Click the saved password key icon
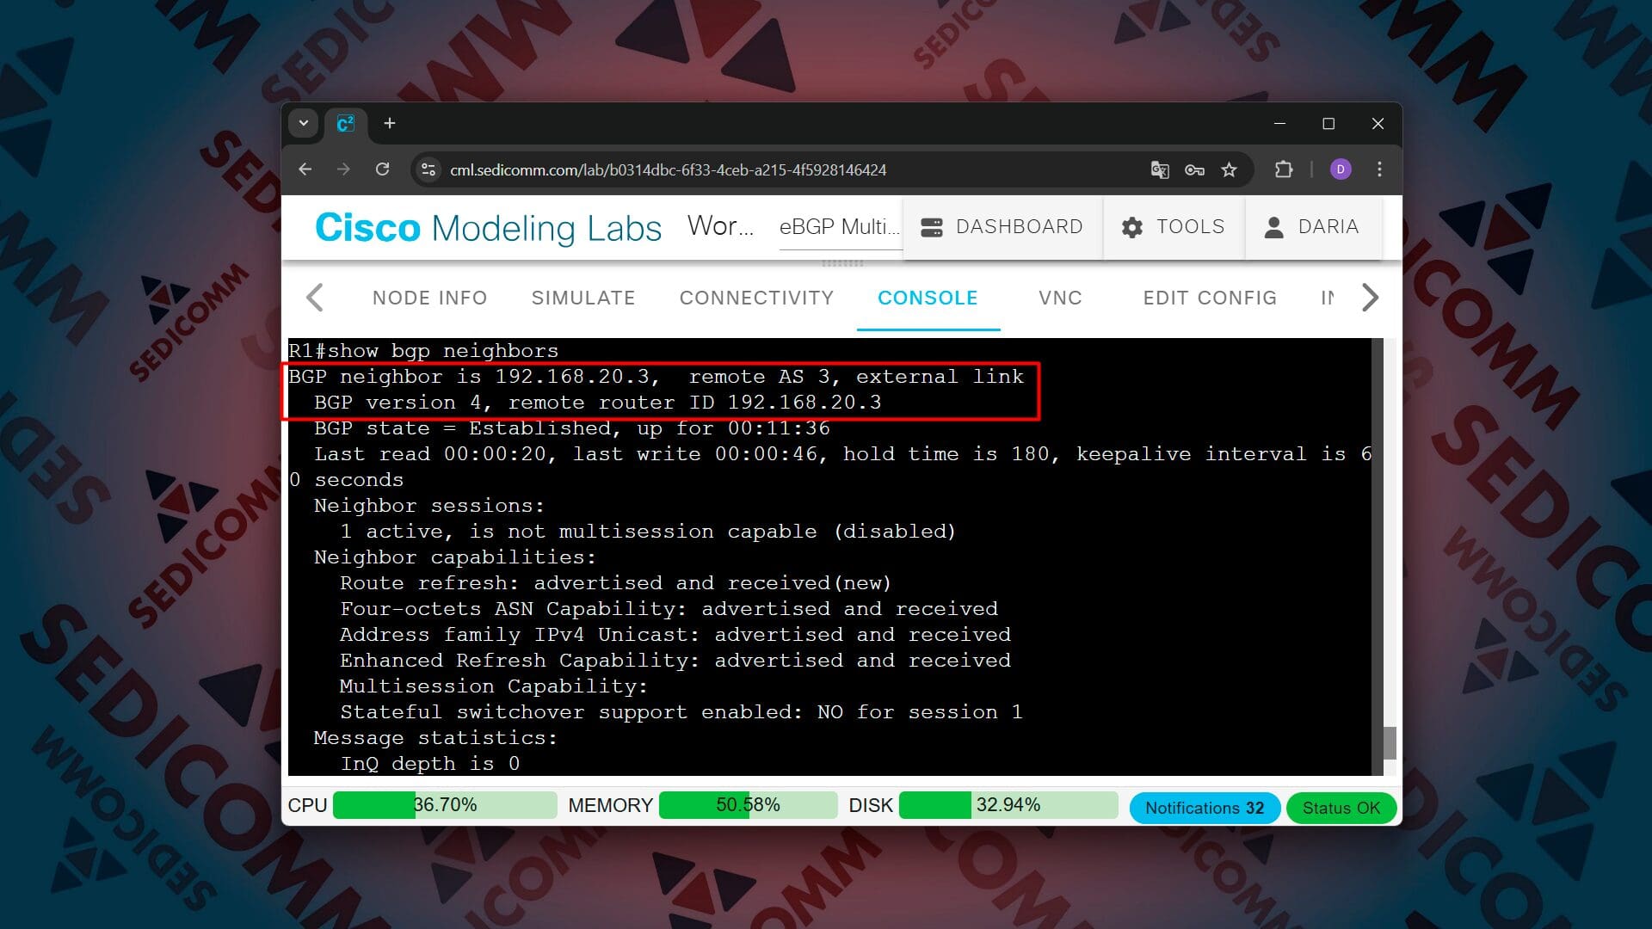Viewport: 1652px width, 929px height. 1194,169
